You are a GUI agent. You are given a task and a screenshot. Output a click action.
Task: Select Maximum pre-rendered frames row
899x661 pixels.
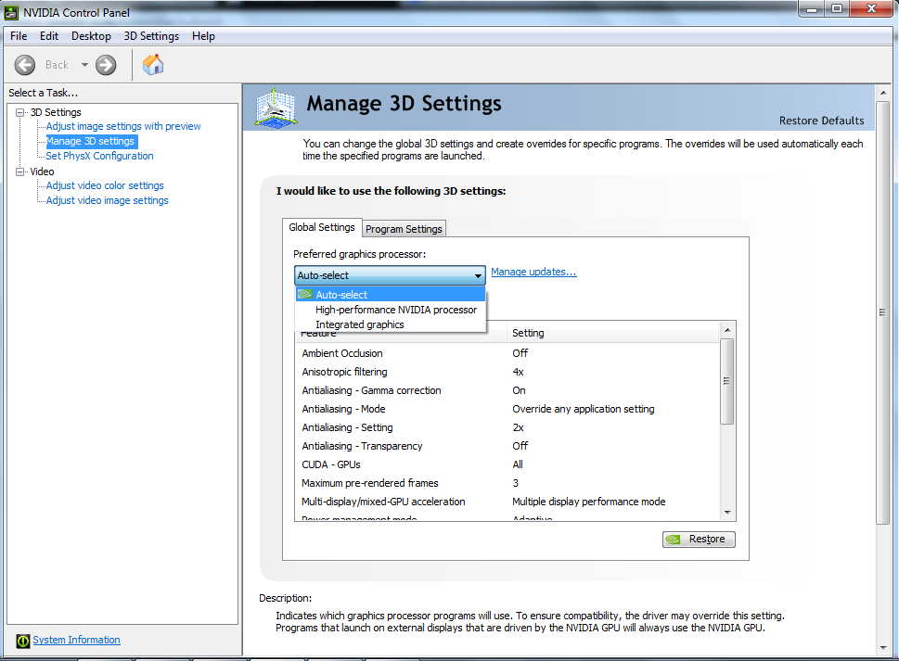(507, 483)
